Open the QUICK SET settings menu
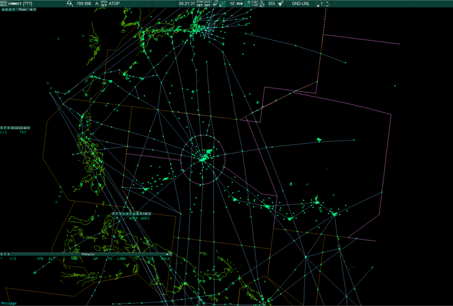Screen dimensions: 453x306 click(x=207, y=3)
